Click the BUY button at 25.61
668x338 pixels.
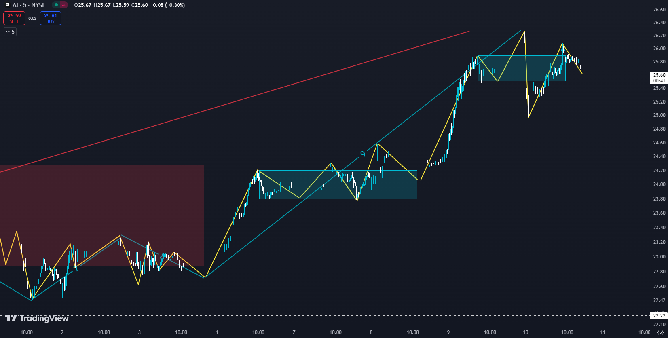[51, 18]
